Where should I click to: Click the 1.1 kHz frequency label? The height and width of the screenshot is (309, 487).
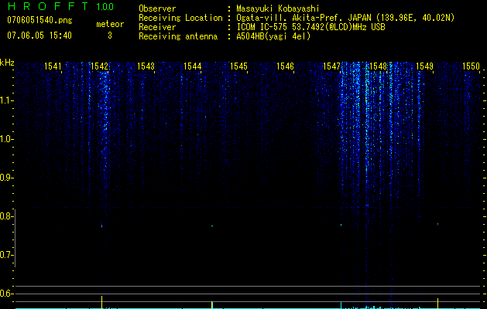[x=6, y=100]
